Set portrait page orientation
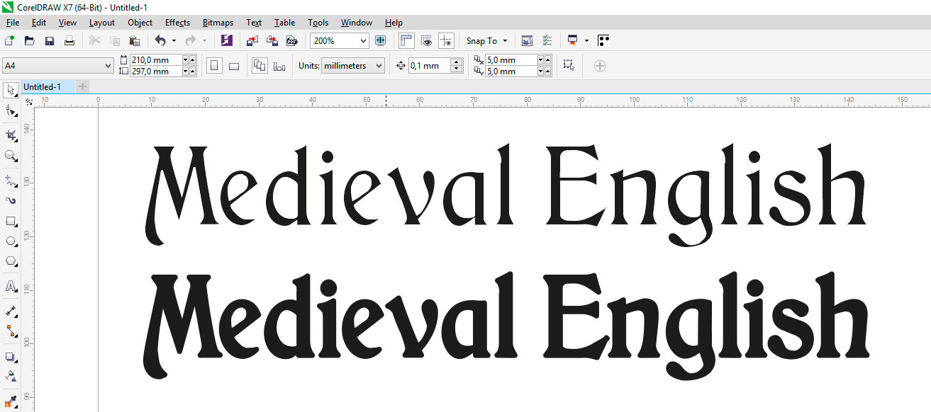 click(214, 66)
